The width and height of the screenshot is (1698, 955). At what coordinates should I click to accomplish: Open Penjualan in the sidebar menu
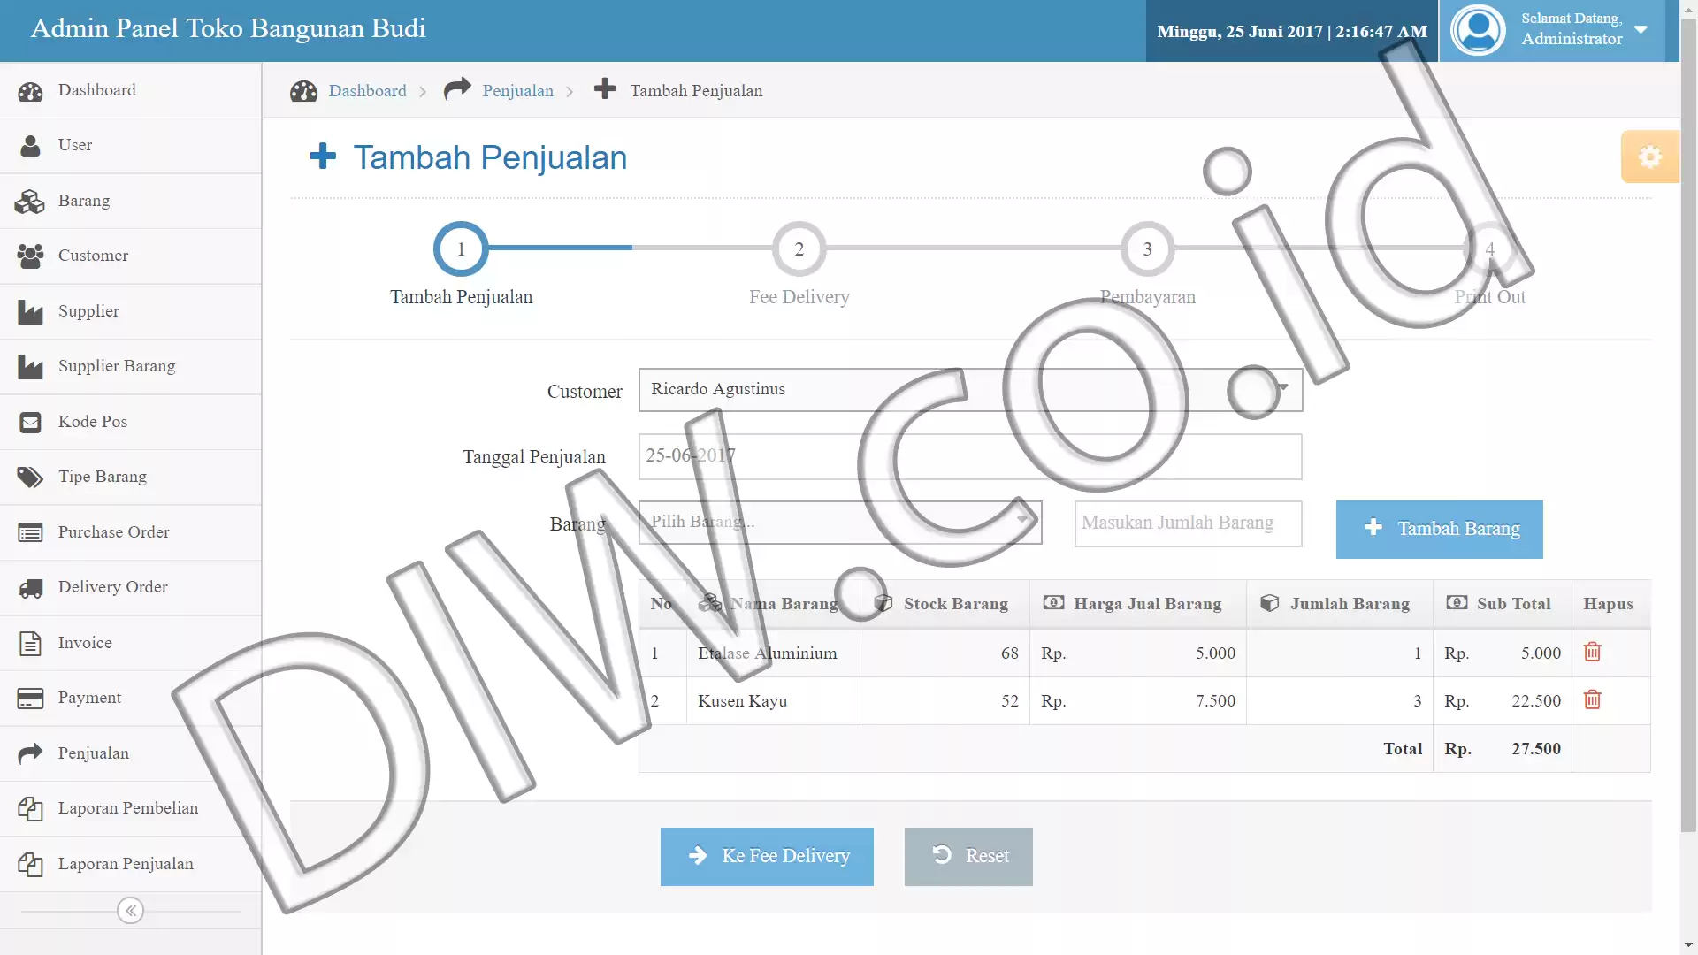[x=131, y=753]
